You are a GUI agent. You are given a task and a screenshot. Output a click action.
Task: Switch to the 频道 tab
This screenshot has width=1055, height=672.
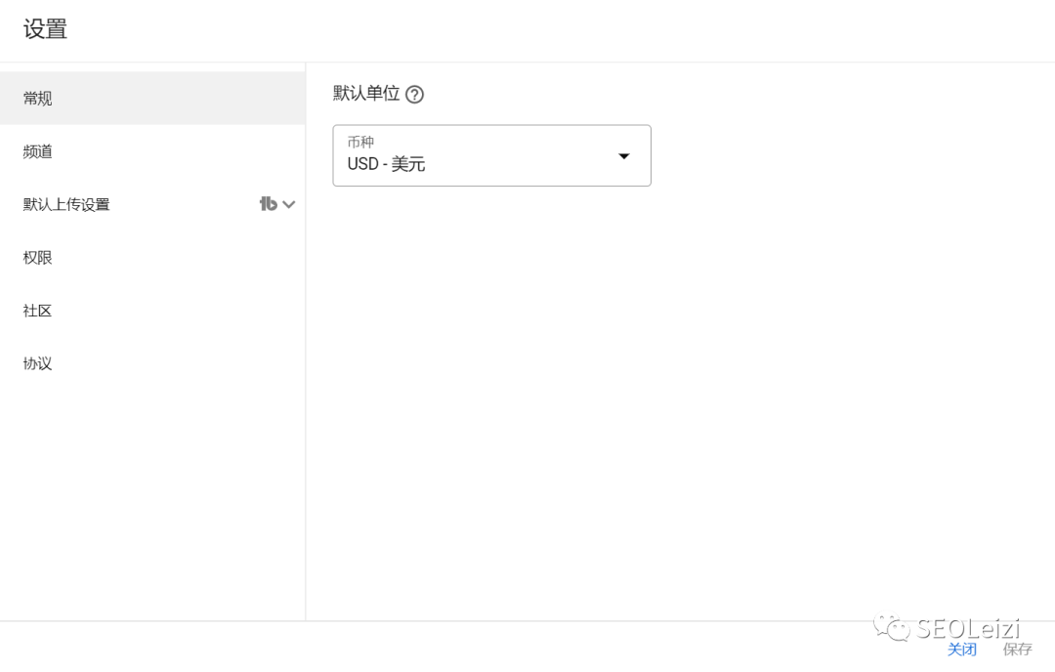tap(38, 151)
